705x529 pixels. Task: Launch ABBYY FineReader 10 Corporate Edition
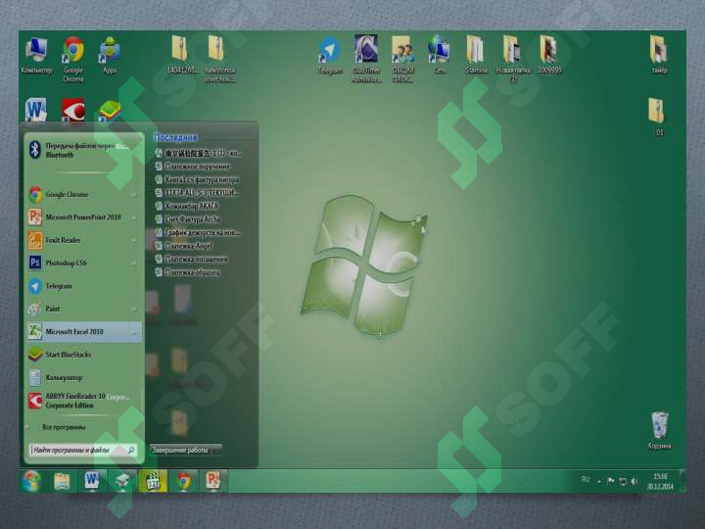[x=83, y=401]
